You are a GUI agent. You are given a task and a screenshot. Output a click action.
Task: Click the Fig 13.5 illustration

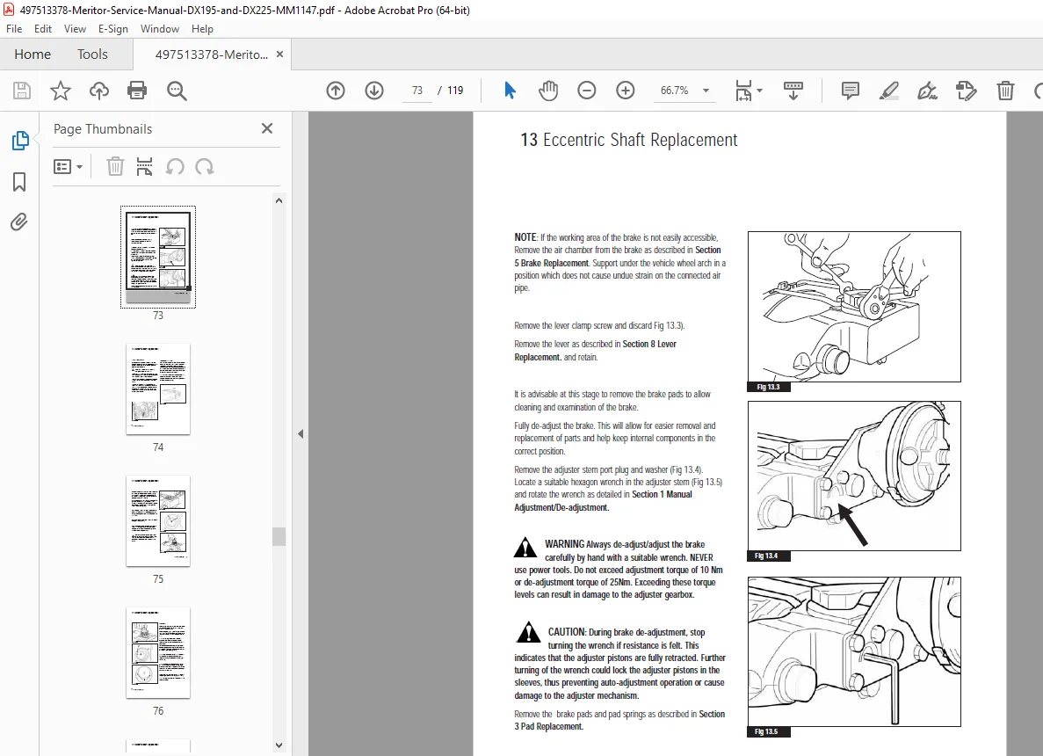pyautogui.click(x=854, y=651)
